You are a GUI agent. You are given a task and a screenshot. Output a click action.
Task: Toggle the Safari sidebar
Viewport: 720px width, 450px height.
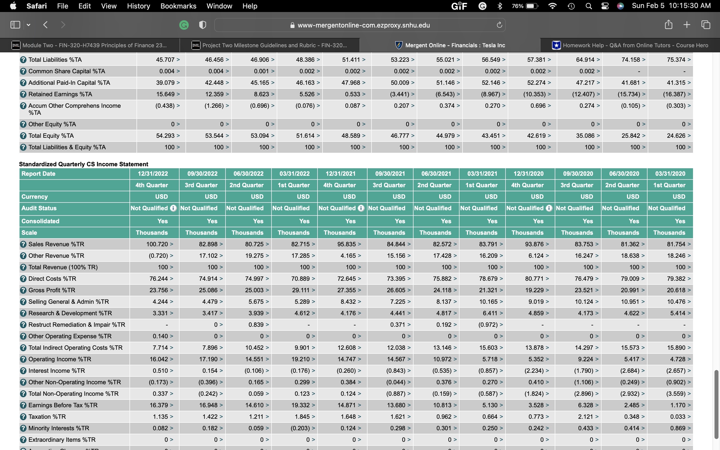click(x=15, y=25)
